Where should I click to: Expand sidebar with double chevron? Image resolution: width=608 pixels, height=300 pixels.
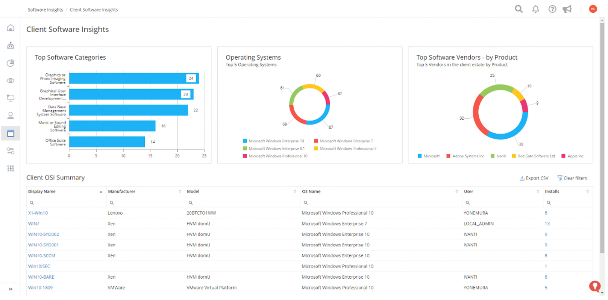coord(11,289)
